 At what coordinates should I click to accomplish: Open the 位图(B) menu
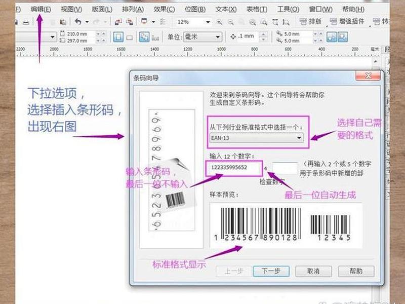(x=195, y=10)
